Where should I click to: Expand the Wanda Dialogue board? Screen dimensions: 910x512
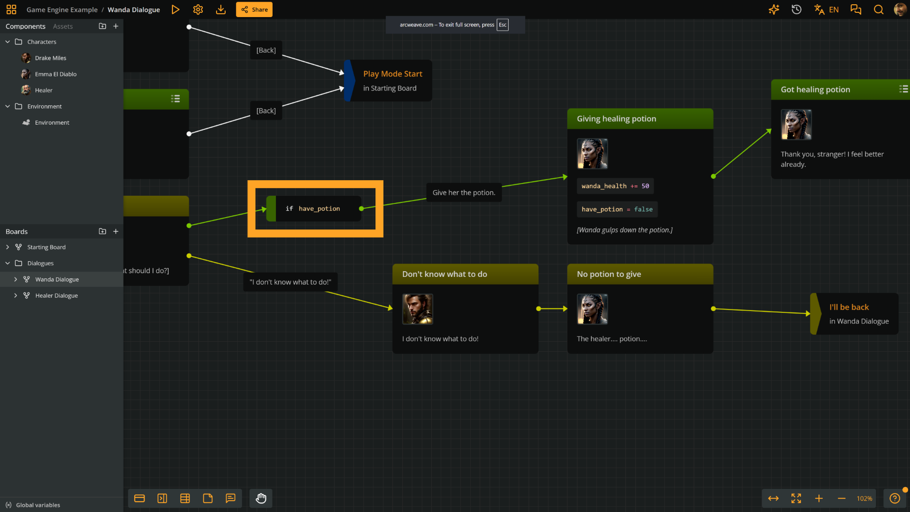(16, 279)
